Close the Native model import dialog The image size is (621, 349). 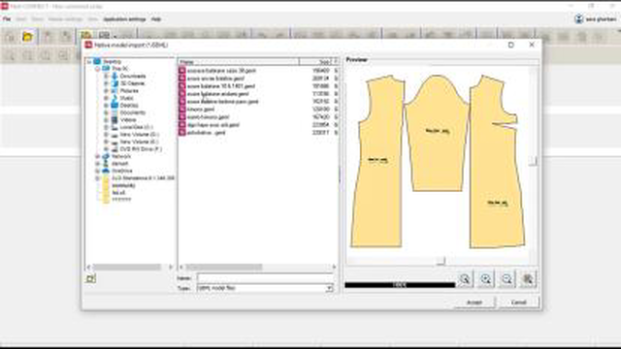(x=532, y=45)
